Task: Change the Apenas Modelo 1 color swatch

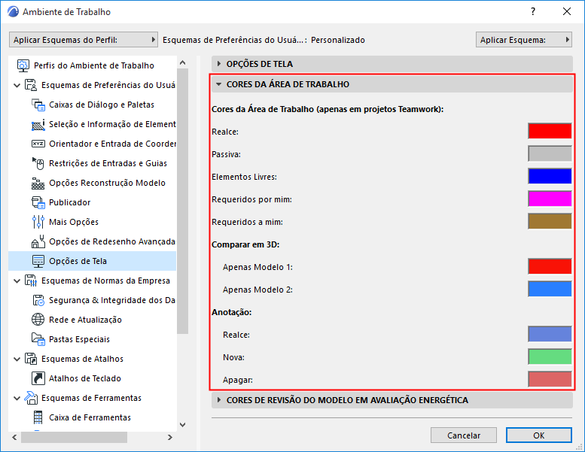Action: click(x=550, y=266)
